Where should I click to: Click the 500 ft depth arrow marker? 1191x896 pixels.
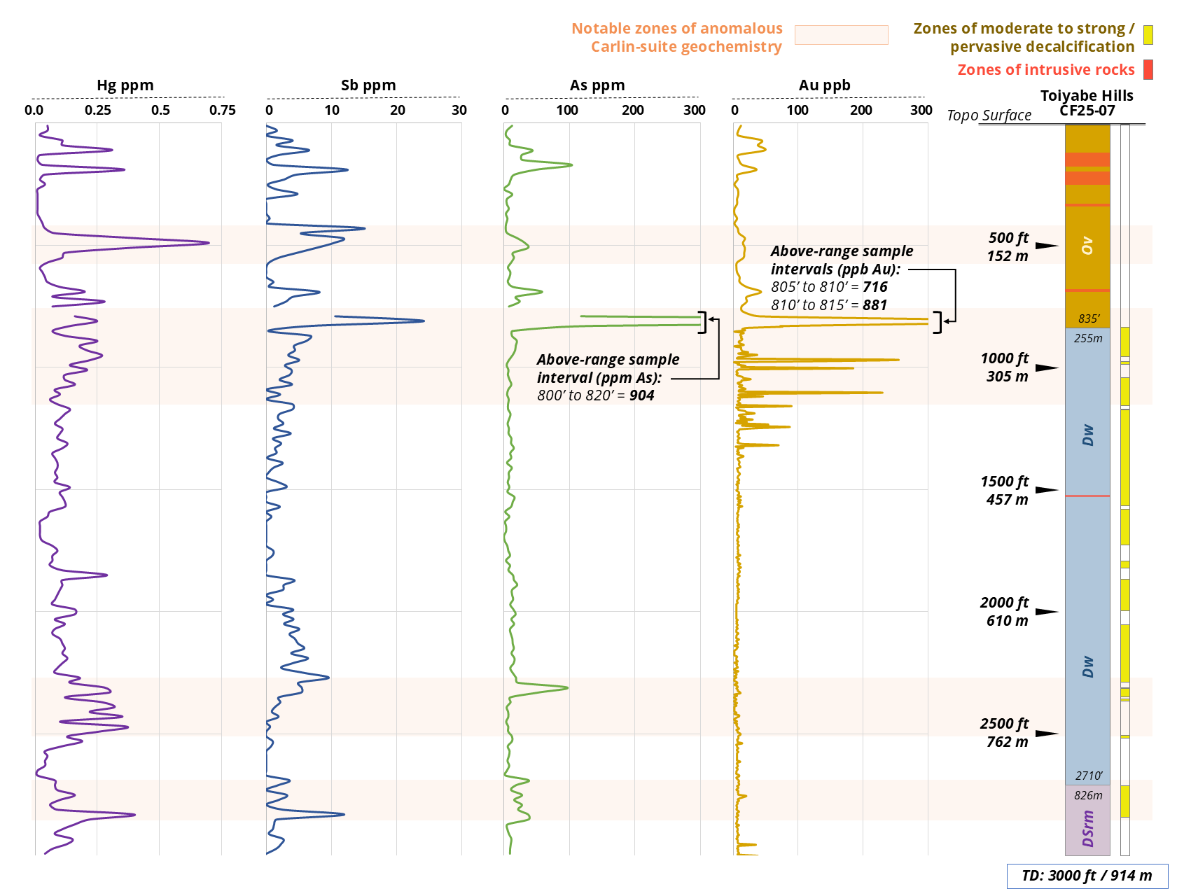(x=1046, y=245)
